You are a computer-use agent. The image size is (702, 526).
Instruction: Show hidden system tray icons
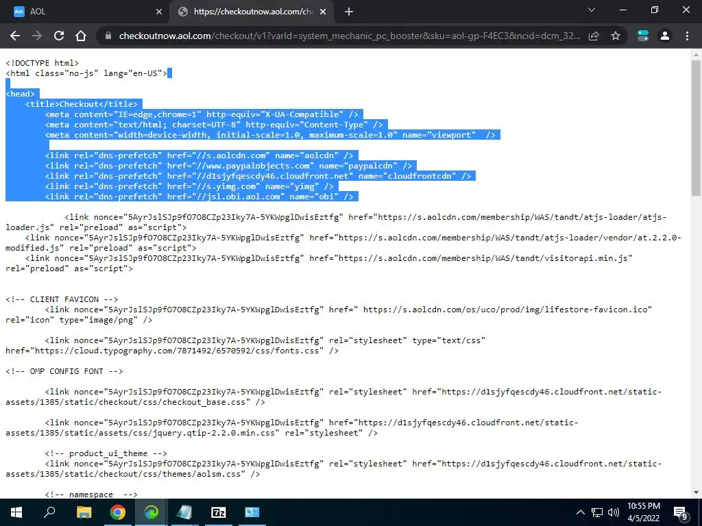click(x=580, y=512)
